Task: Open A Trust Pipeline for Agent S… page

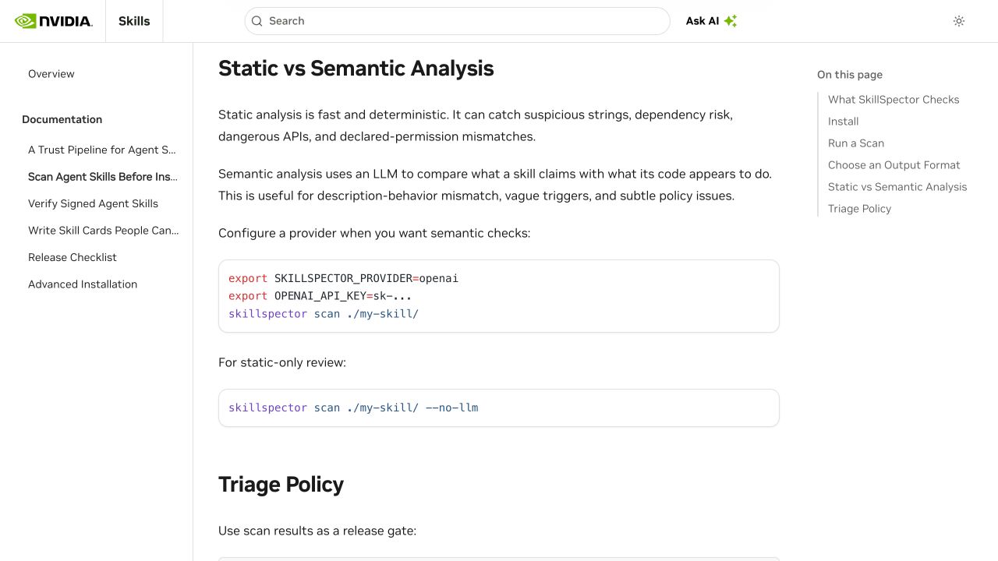Action: 102,150
